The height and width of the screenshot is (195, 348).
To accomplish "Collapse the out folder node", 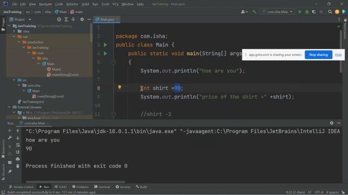I will (14, 37).
